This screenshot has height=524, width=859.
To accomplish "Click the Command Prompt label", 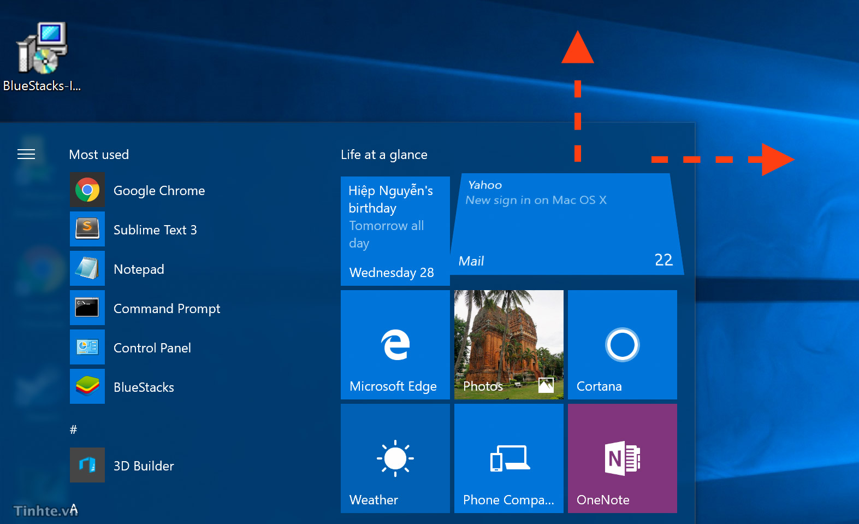I will point(167,309).
